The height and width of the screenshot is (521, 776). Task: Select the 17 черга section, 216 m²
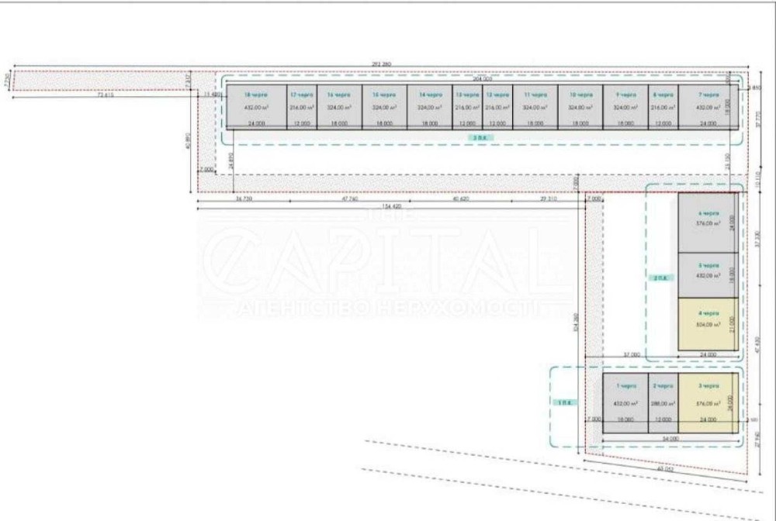click(301, 106)
